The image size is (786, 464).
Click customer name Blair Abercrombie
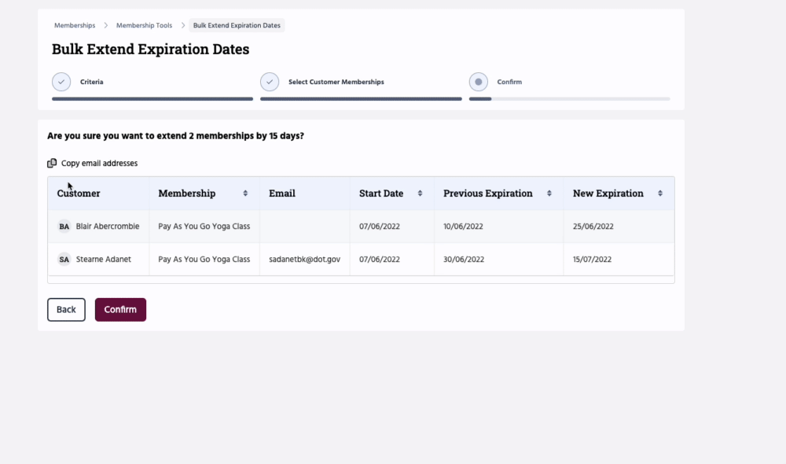pyautogui.click(x=108, y=226)
